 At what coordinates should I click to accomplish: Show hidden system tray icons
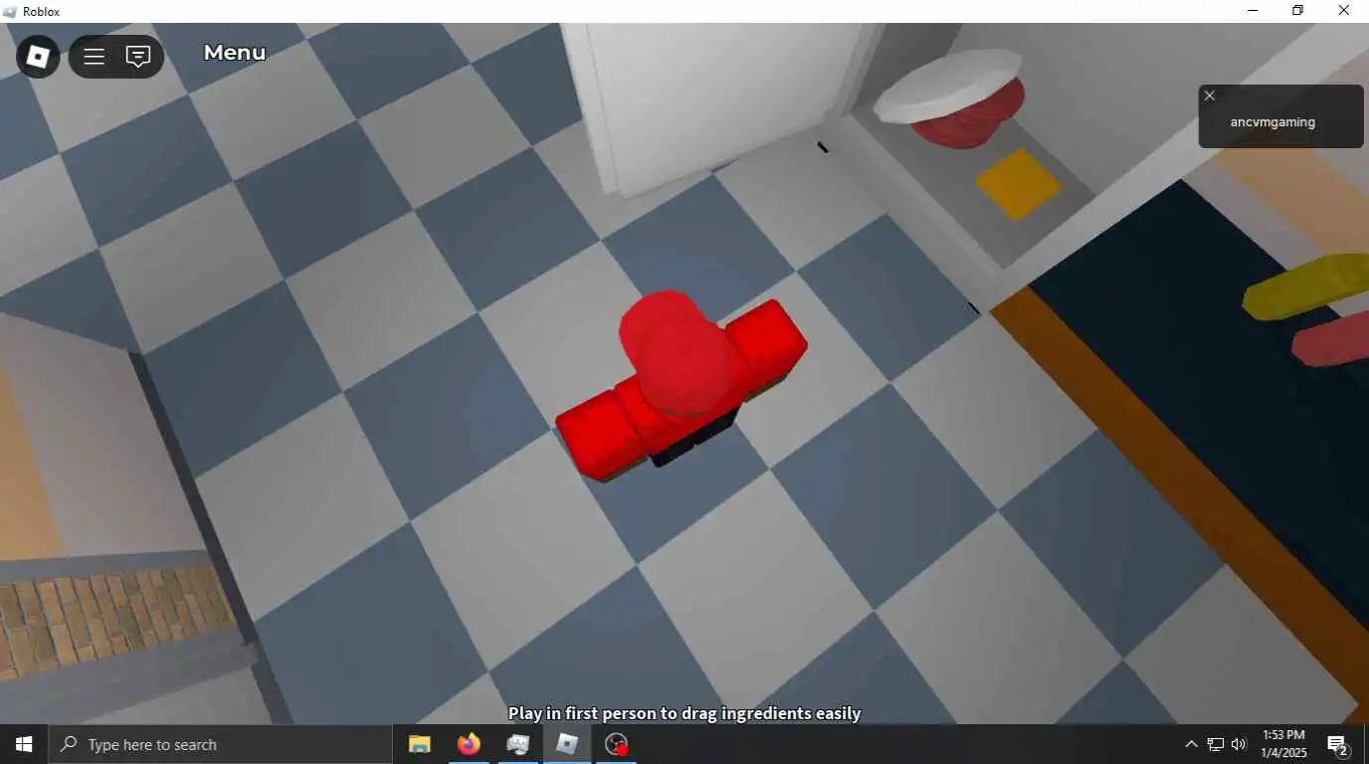[x=1191, y=744]
